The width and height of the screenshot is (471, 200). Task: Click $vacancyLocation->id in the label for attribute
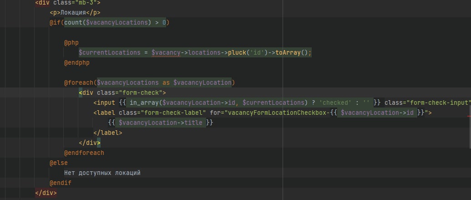377,113
